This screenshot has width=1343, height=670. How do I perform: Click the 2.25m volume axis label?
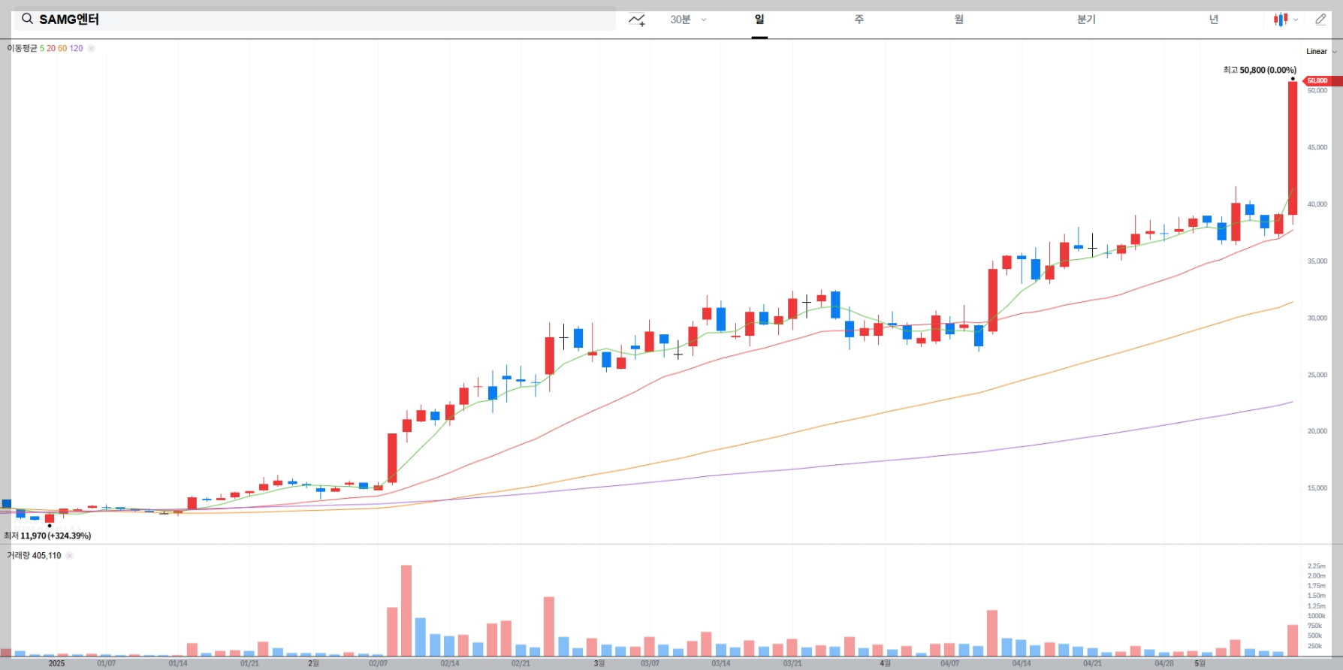click(1317, 566)
